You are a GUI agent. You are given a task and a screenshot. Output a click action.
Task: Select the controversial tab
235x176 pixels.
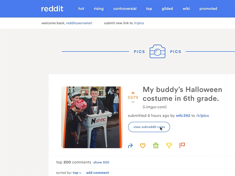[125, 9]
